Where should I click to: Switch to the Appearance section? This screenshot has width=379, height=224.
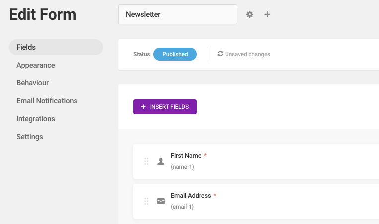tap(36, 65)
